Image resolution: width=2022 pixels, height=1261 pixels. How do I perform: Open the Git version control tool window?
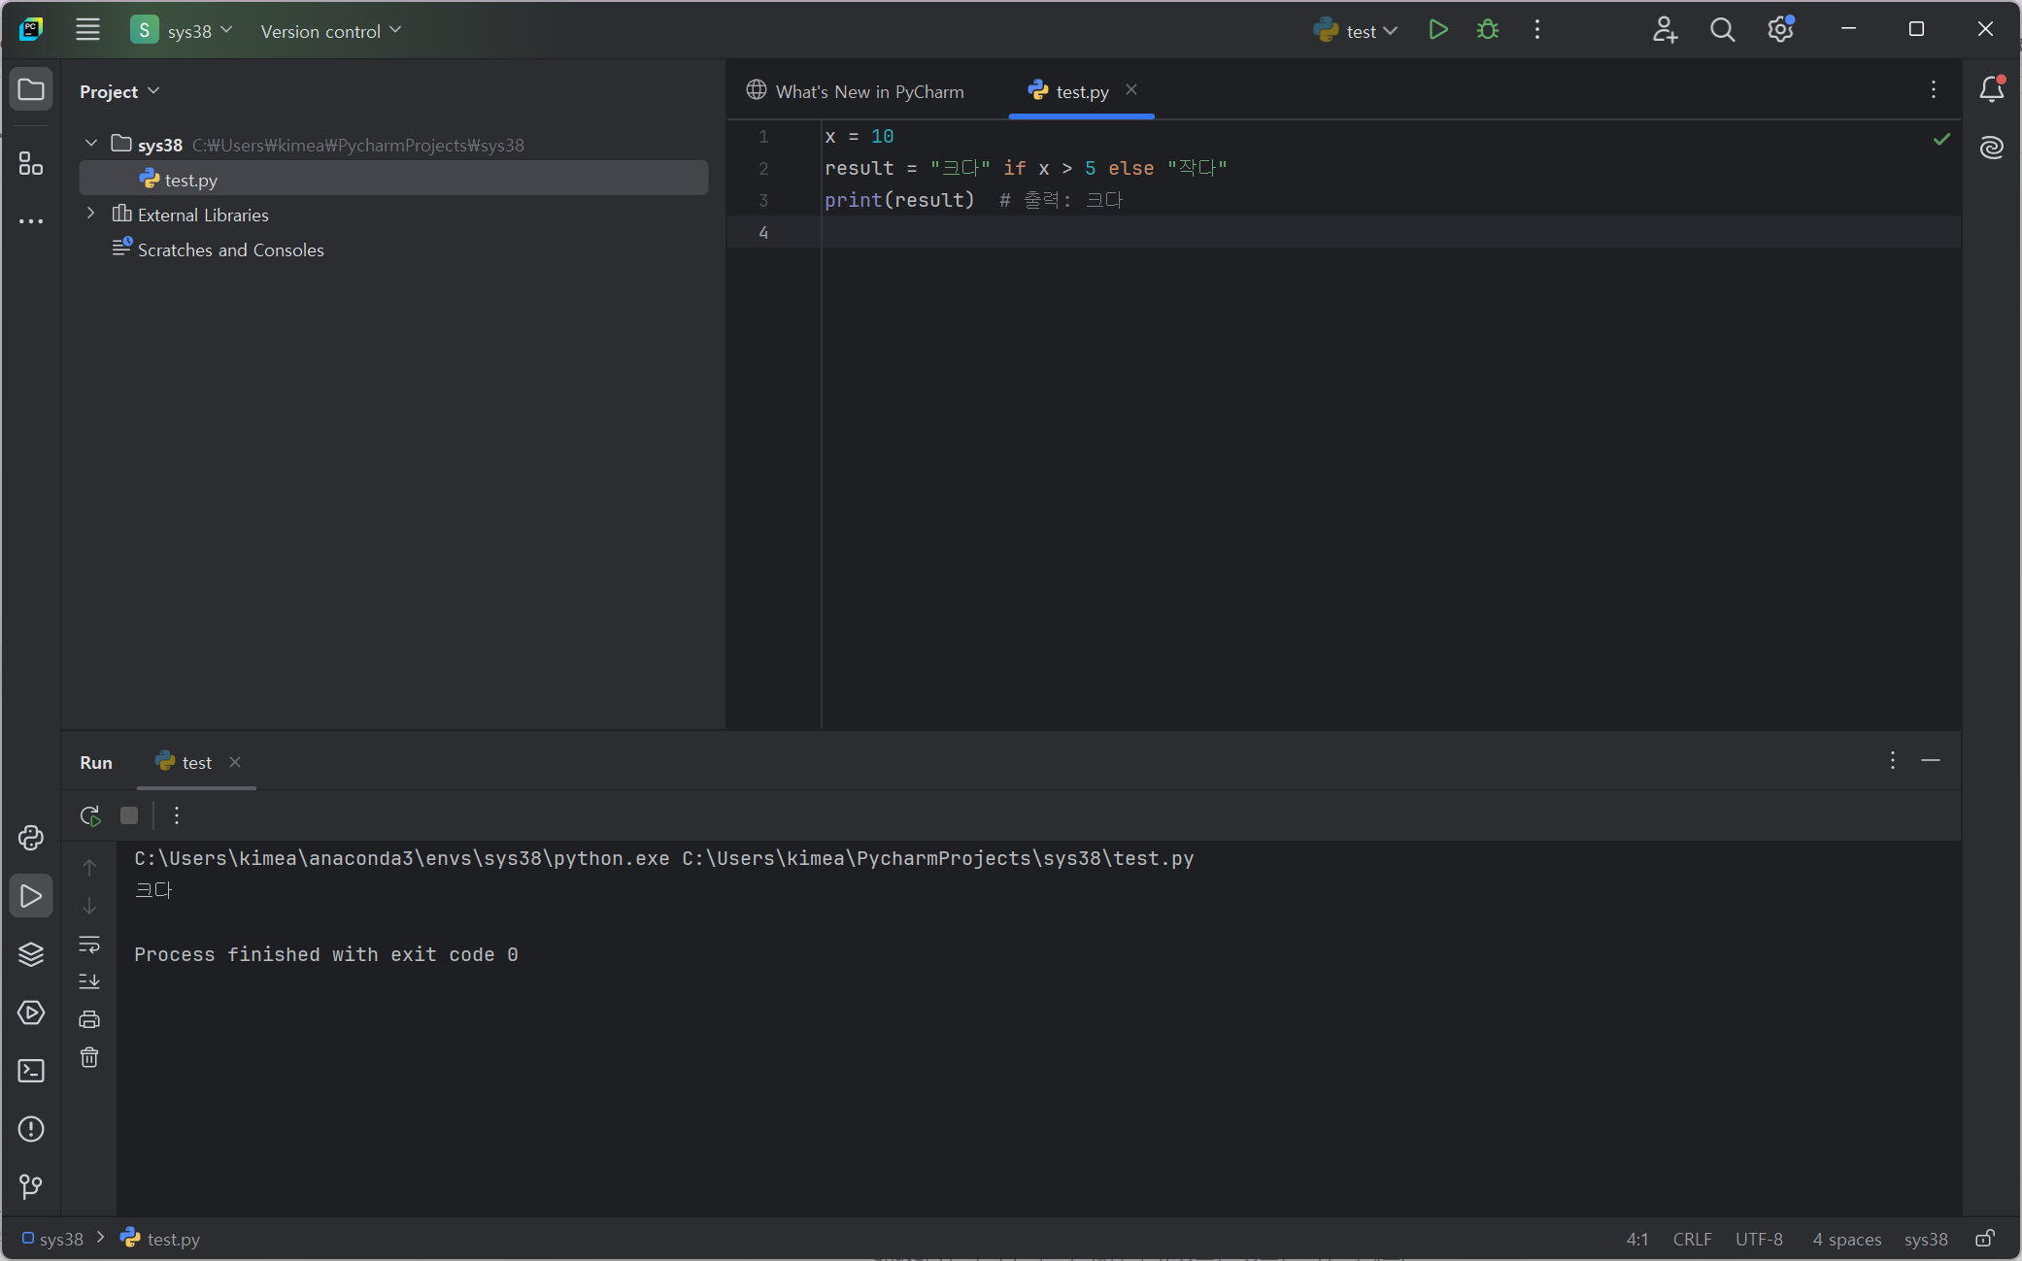pos(31,1186)
